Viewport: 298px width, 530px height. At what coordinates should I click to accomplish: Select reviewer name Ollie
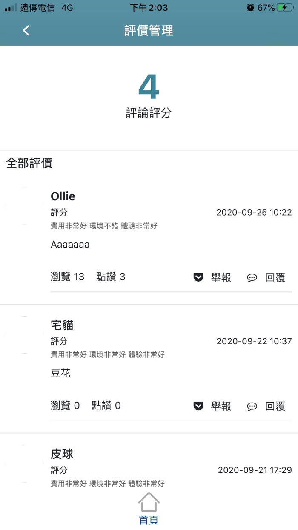point(62,196)
